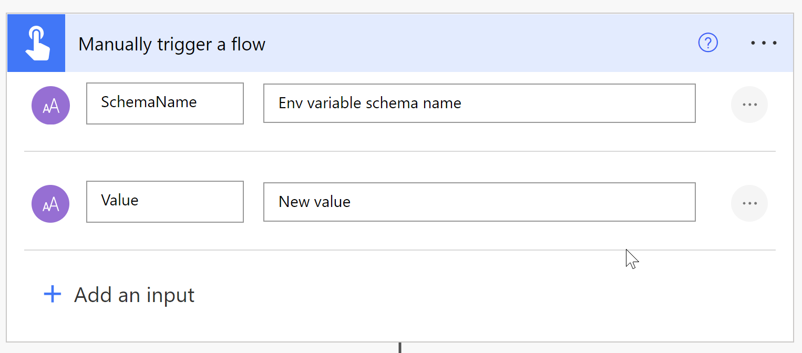Click the trigger header title text

172,44
